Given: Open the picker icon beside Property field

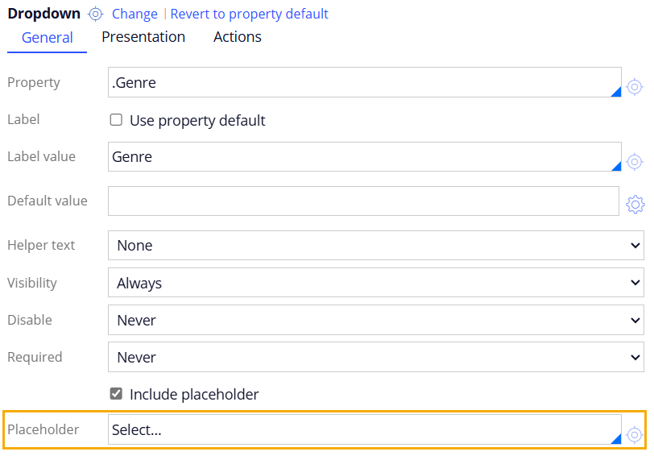Looking at the screenshot, I should [x=635, y=87].
